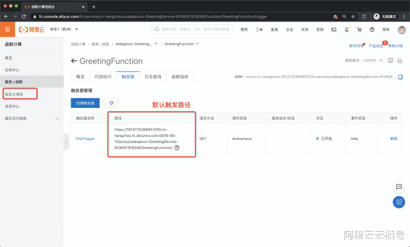Expand the webapixxx-Greeting breadcrumb dropdown
This screenshot has width=410, height=247.
[156, 44]
